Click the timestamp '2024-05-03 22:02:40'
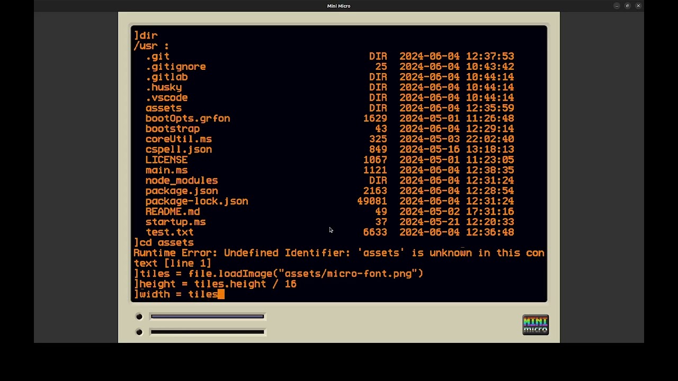 click(457, 139)
